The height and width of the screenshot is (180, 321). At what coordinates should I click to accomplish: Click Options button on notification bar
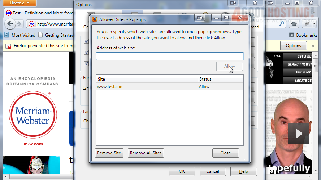tap(293, 46)
